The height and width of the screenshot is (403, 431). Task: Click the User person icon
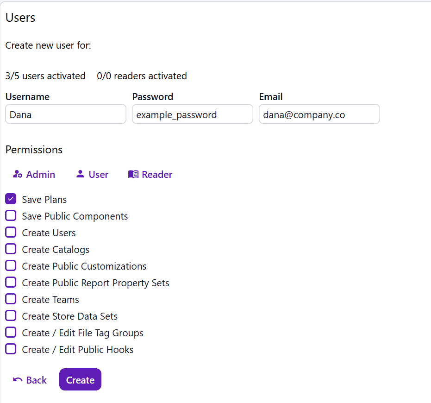pyautogui.click(x=80, y=174)
